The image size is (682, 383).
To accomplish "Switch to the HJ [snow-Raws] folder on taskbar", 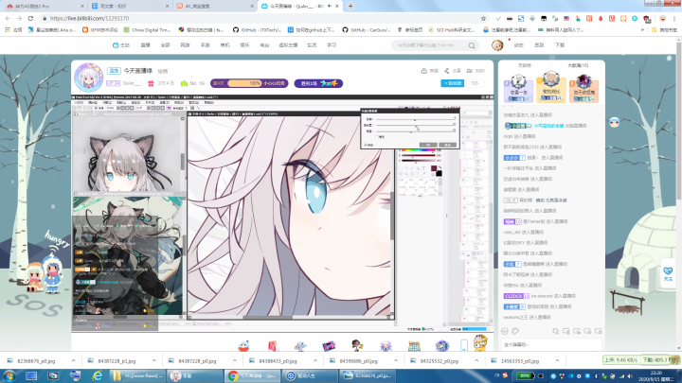I will coord(138,375).
